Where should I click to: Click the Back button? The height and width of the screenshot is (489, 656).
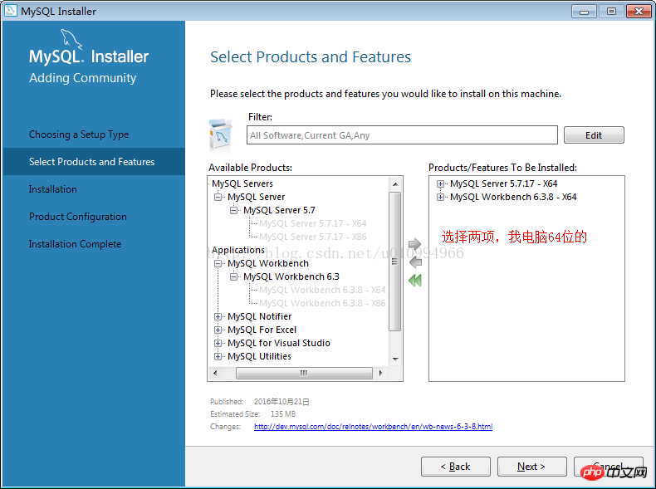pyautogui.click(x=456, y=467)
